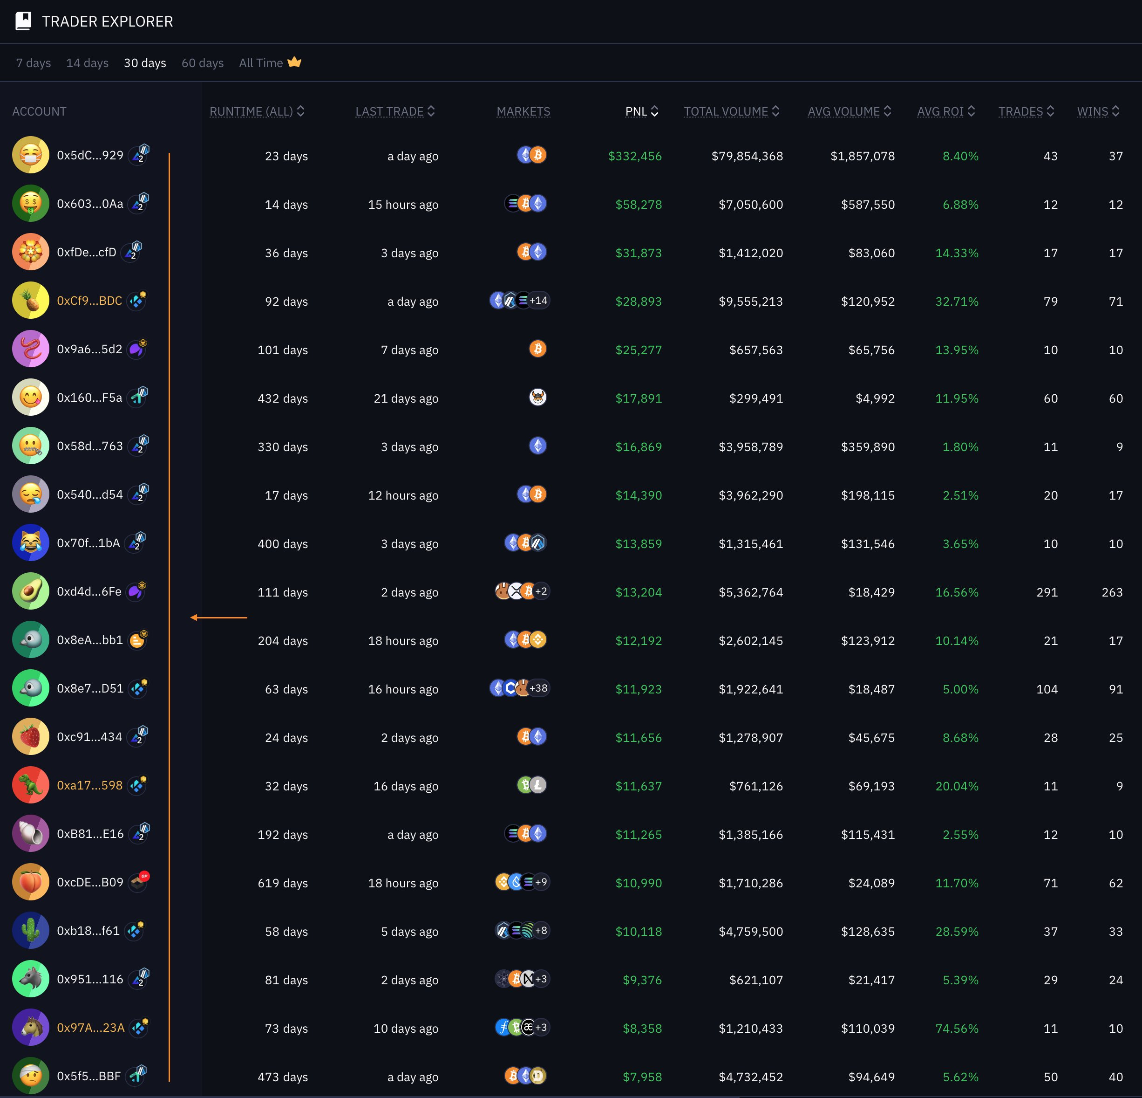Sort by Total Volume column

731,111
